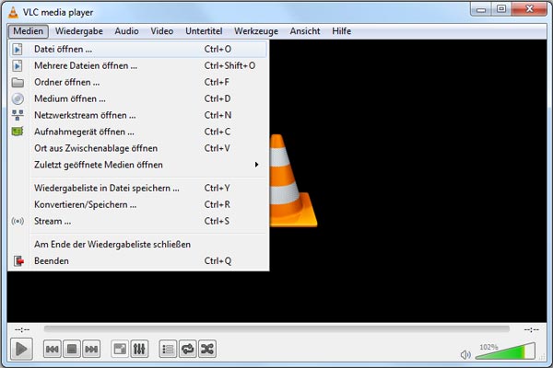Click the Beenden exit icon
This screenshot has width=553, height=368.
(x=18, y=261)
